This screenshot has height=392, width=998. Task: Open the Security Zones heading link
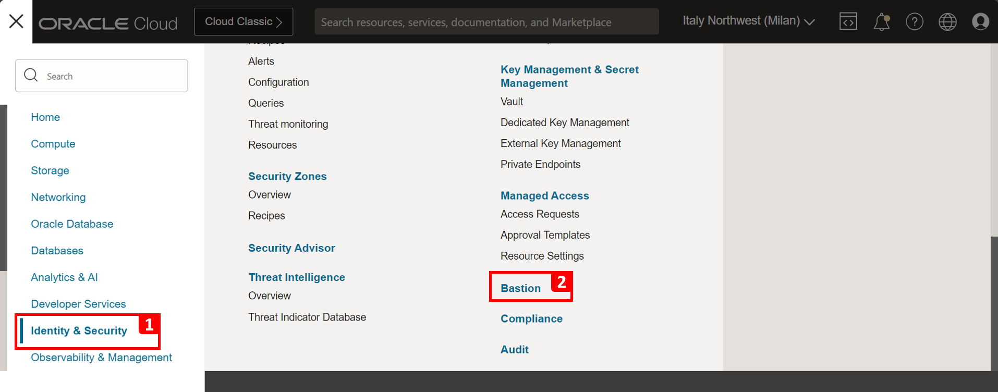click(x=287, y=176)
